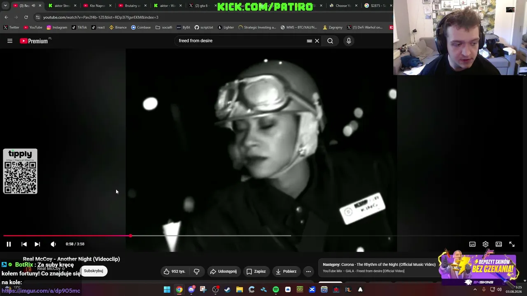This screenshot has height=296, width=527.
Task: Open the imgur.com link in chat overlay
Action: pos(41,291)
